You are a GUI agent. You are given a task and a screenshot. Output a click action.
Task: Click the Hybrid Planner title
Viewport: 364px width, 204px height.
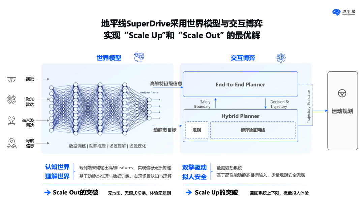[240, 116]
